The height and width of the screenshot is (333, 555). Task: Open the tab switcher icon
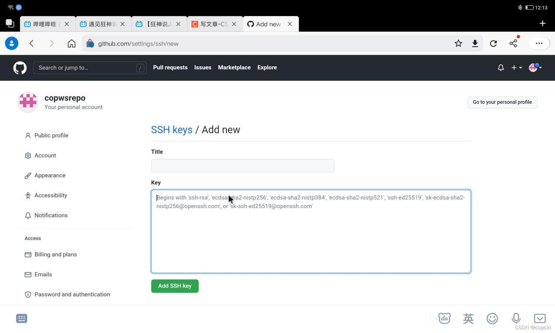pyautogui.click(x=10, y=23)
